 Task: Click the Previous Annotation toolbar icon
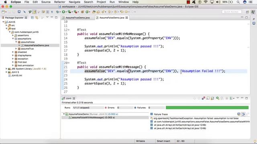coord(116,12)
